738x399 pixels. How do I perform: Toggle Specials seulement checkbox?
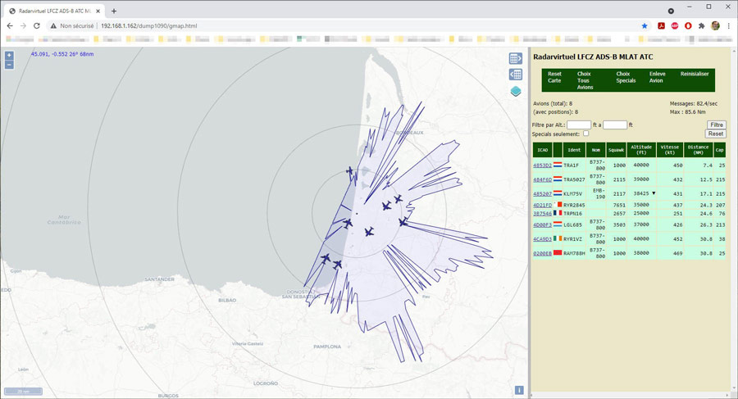pyautogui.click(x=586, y=134)
